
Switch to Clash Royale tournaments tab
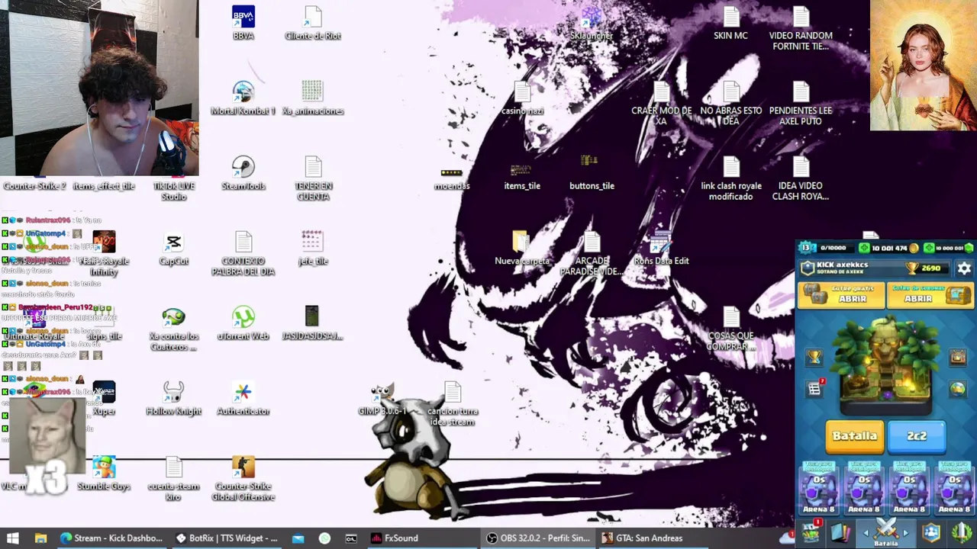pos(961,532)
